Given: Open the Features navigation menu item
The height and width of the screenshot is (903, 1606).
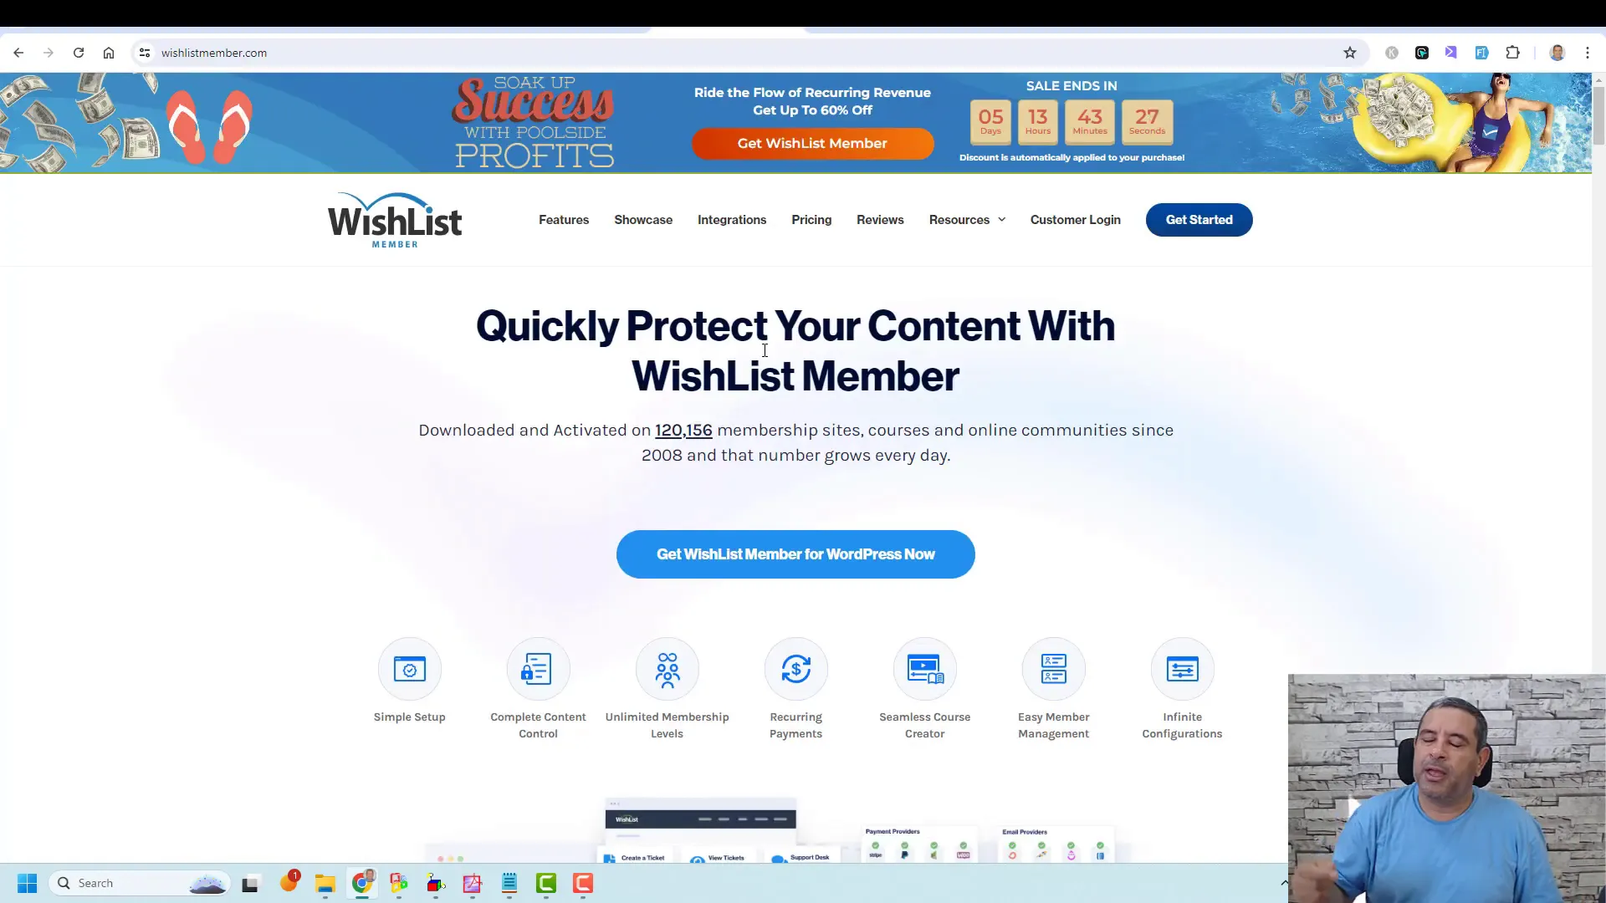Looking at the screenshot, I should (564, 219).
